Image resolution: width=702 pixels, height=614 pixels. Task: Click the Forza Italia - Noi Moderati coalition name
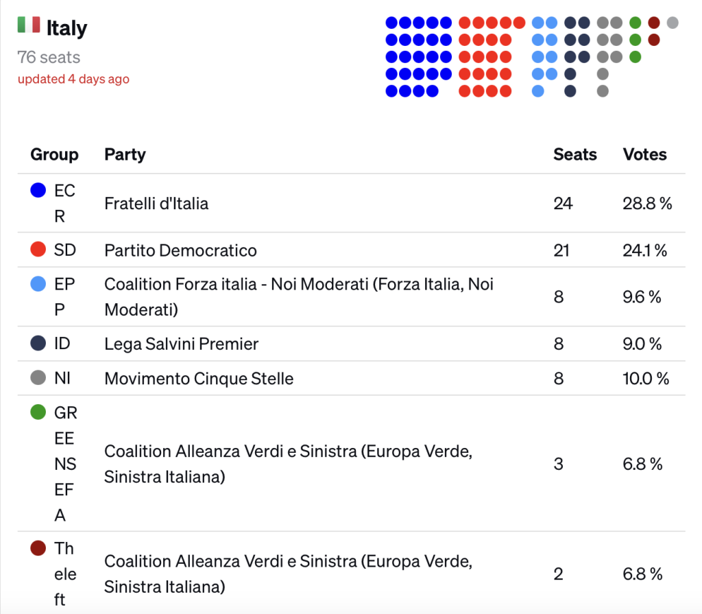(299, 296)
